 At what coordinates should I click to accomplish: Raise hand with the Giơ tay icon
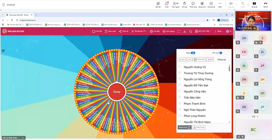point(184,5)
